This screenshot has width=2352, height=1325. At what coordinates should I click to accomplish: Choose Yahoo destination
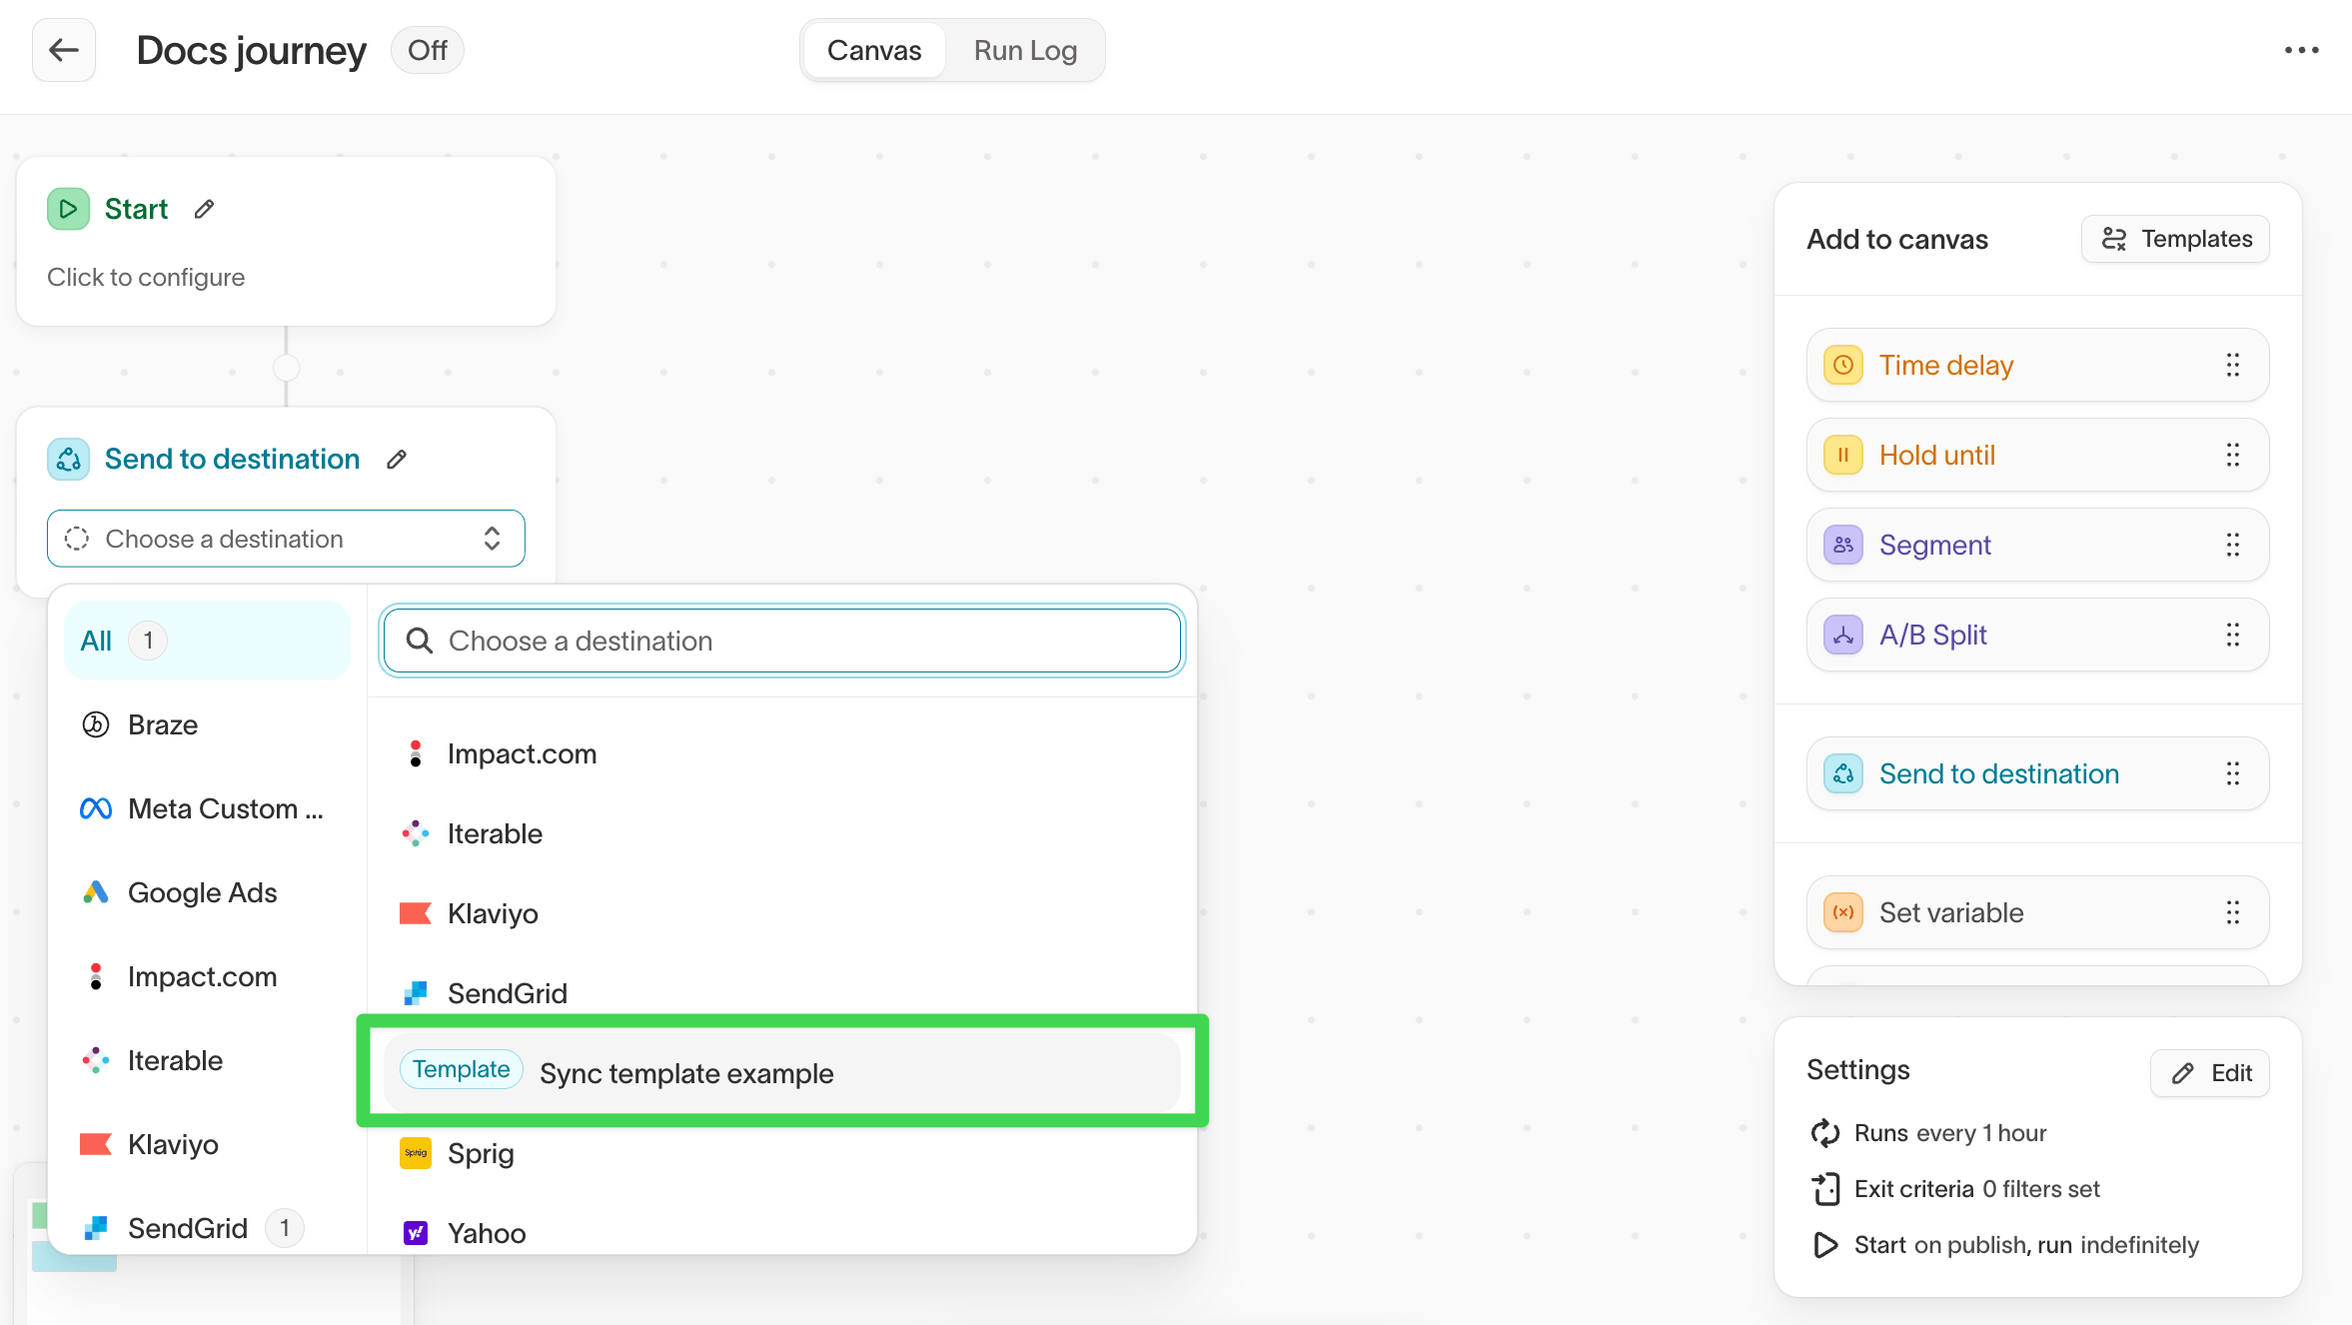click(782, 1233)
